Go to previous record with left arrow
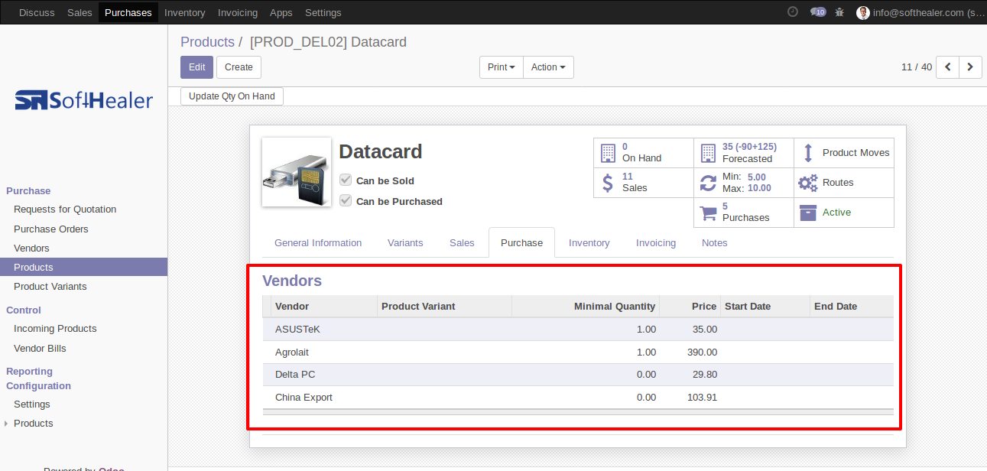 (x=948, y=67)
